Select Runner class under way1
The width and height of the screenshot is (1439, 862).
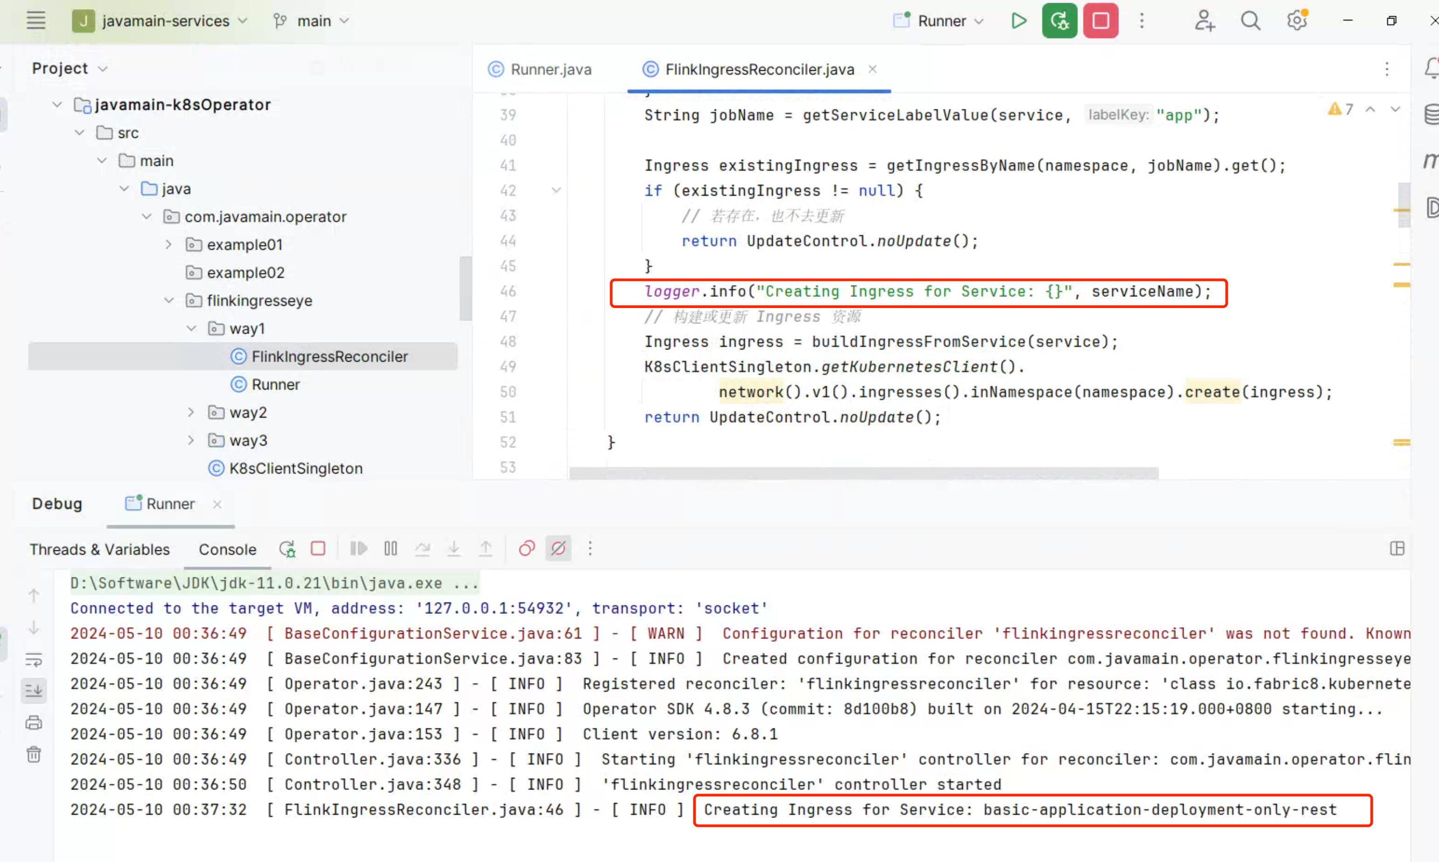point(265,385)
